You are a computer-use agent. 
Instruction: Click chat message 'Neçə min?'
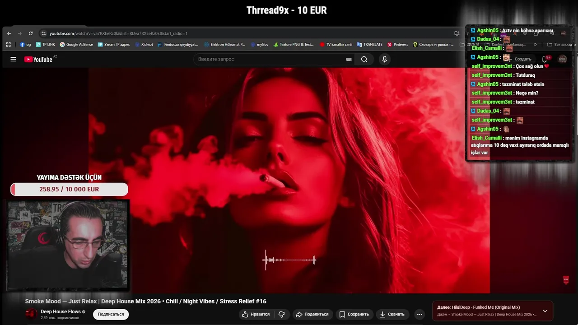(x=527, y=93)
